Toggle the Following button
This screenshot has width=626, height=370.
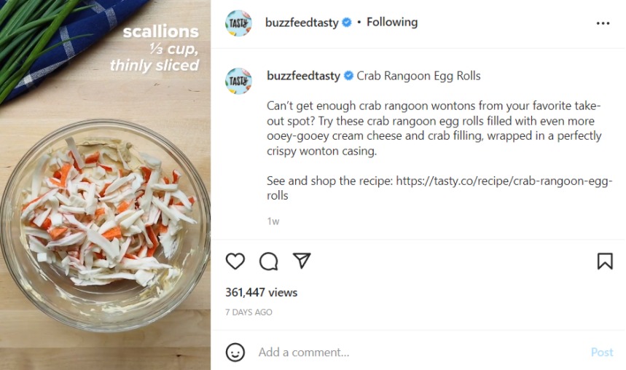392,23
